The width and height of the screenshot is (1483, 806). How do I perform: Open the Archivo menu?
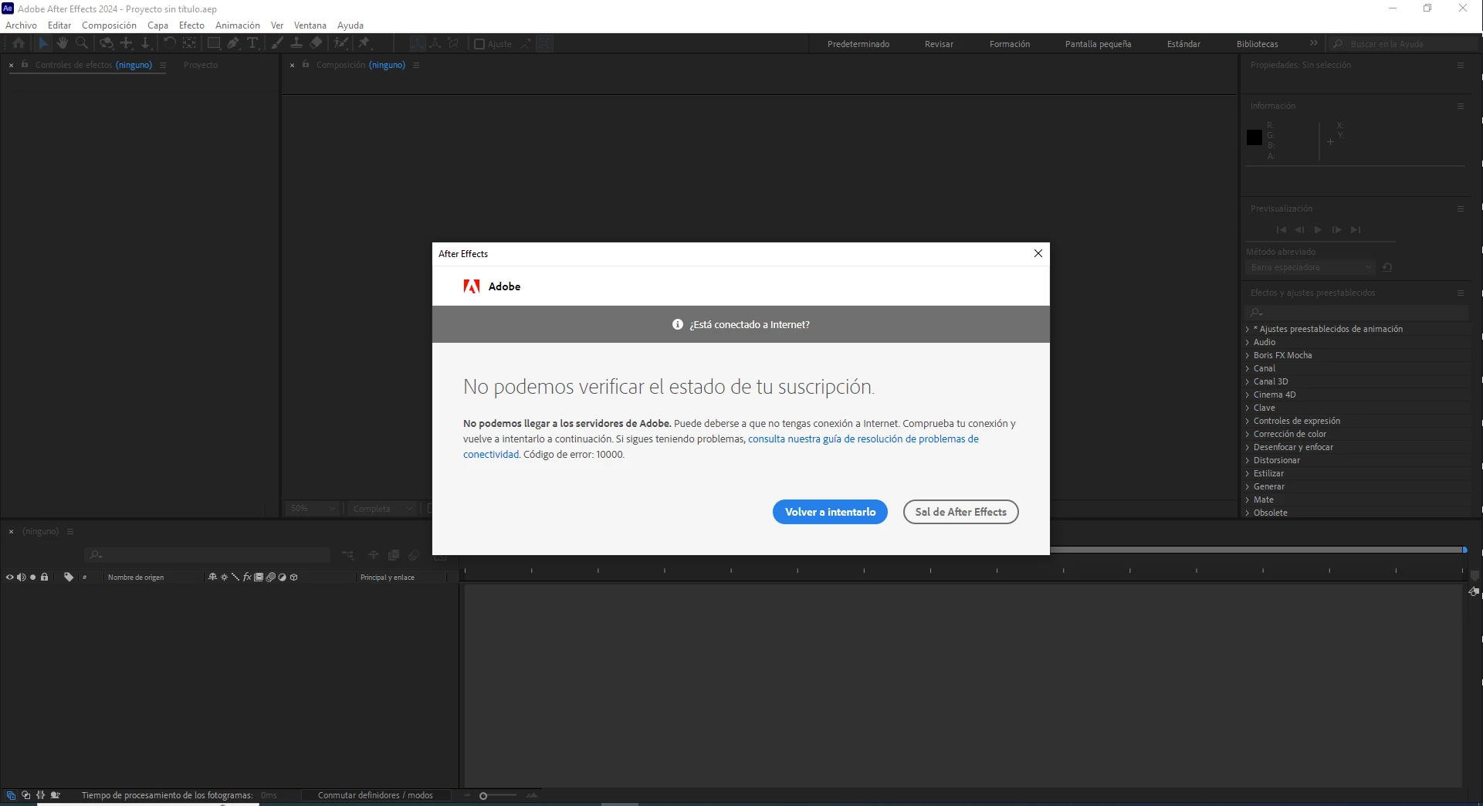tap(21, 25)
